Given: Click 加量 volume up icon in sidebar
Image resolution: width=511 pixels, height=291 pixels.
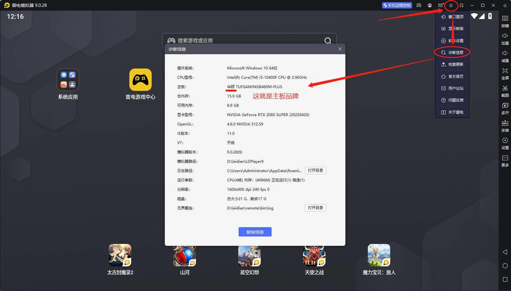Looking at the screenshot, I should point(505,39).
